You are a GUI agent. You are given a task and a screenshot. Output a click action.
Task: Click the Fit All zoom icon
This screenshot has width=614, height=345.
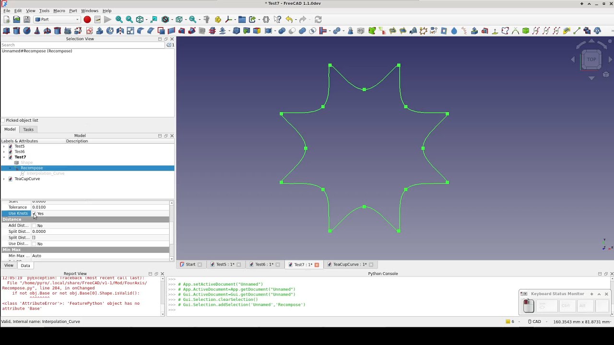119,20
